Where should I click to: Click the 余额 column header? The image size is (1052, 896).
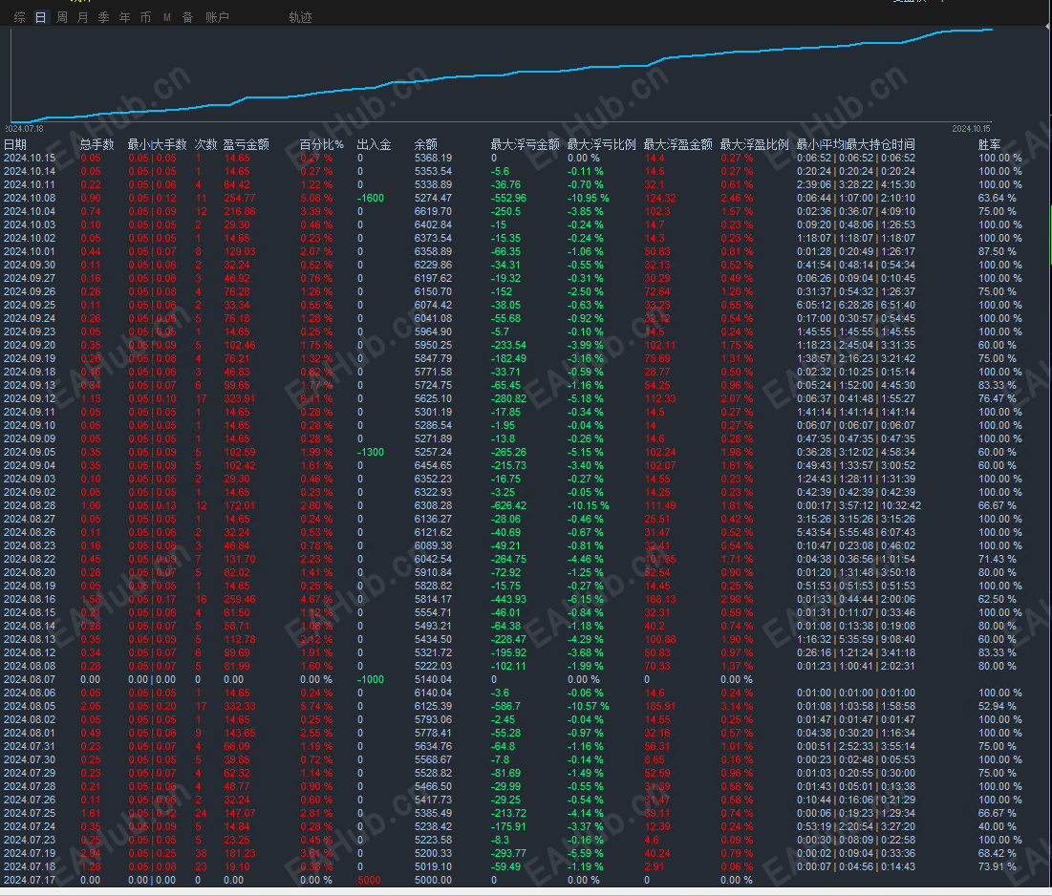pos(426,144)
